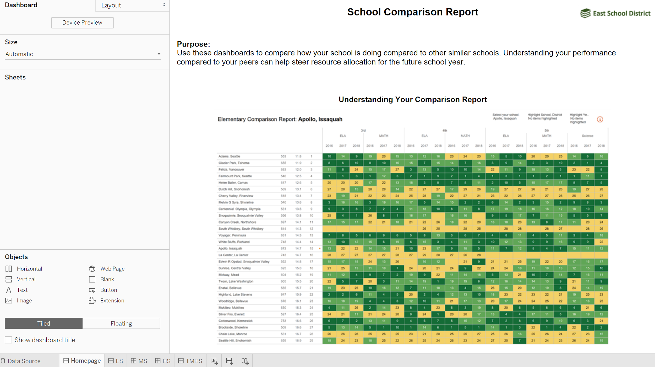Click the orange info icon in report

600,119
